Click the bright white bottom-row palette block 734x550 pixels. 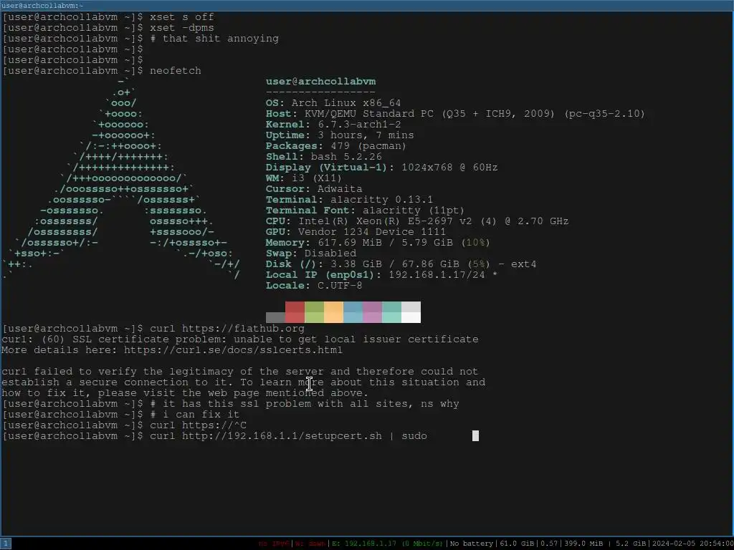point(411,317)
